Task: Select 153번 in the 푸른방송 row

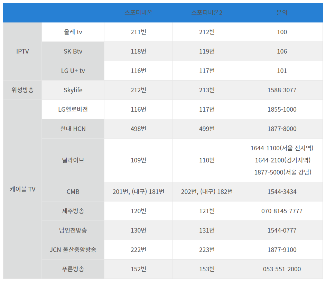Action: click(x=207, y=269)
